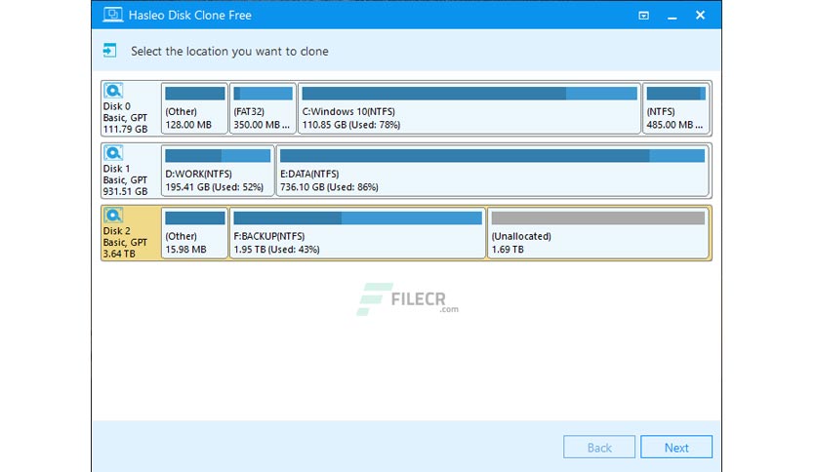Image resolution: width=816 pixels, height=472 pixels.
Task: Close the Hasleo Disk Clone window
Action: (701, 15)
